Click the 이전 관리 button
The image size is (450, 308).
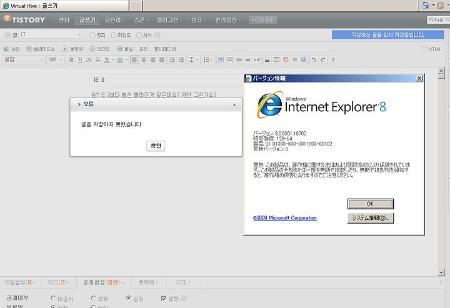click(263, 20)
